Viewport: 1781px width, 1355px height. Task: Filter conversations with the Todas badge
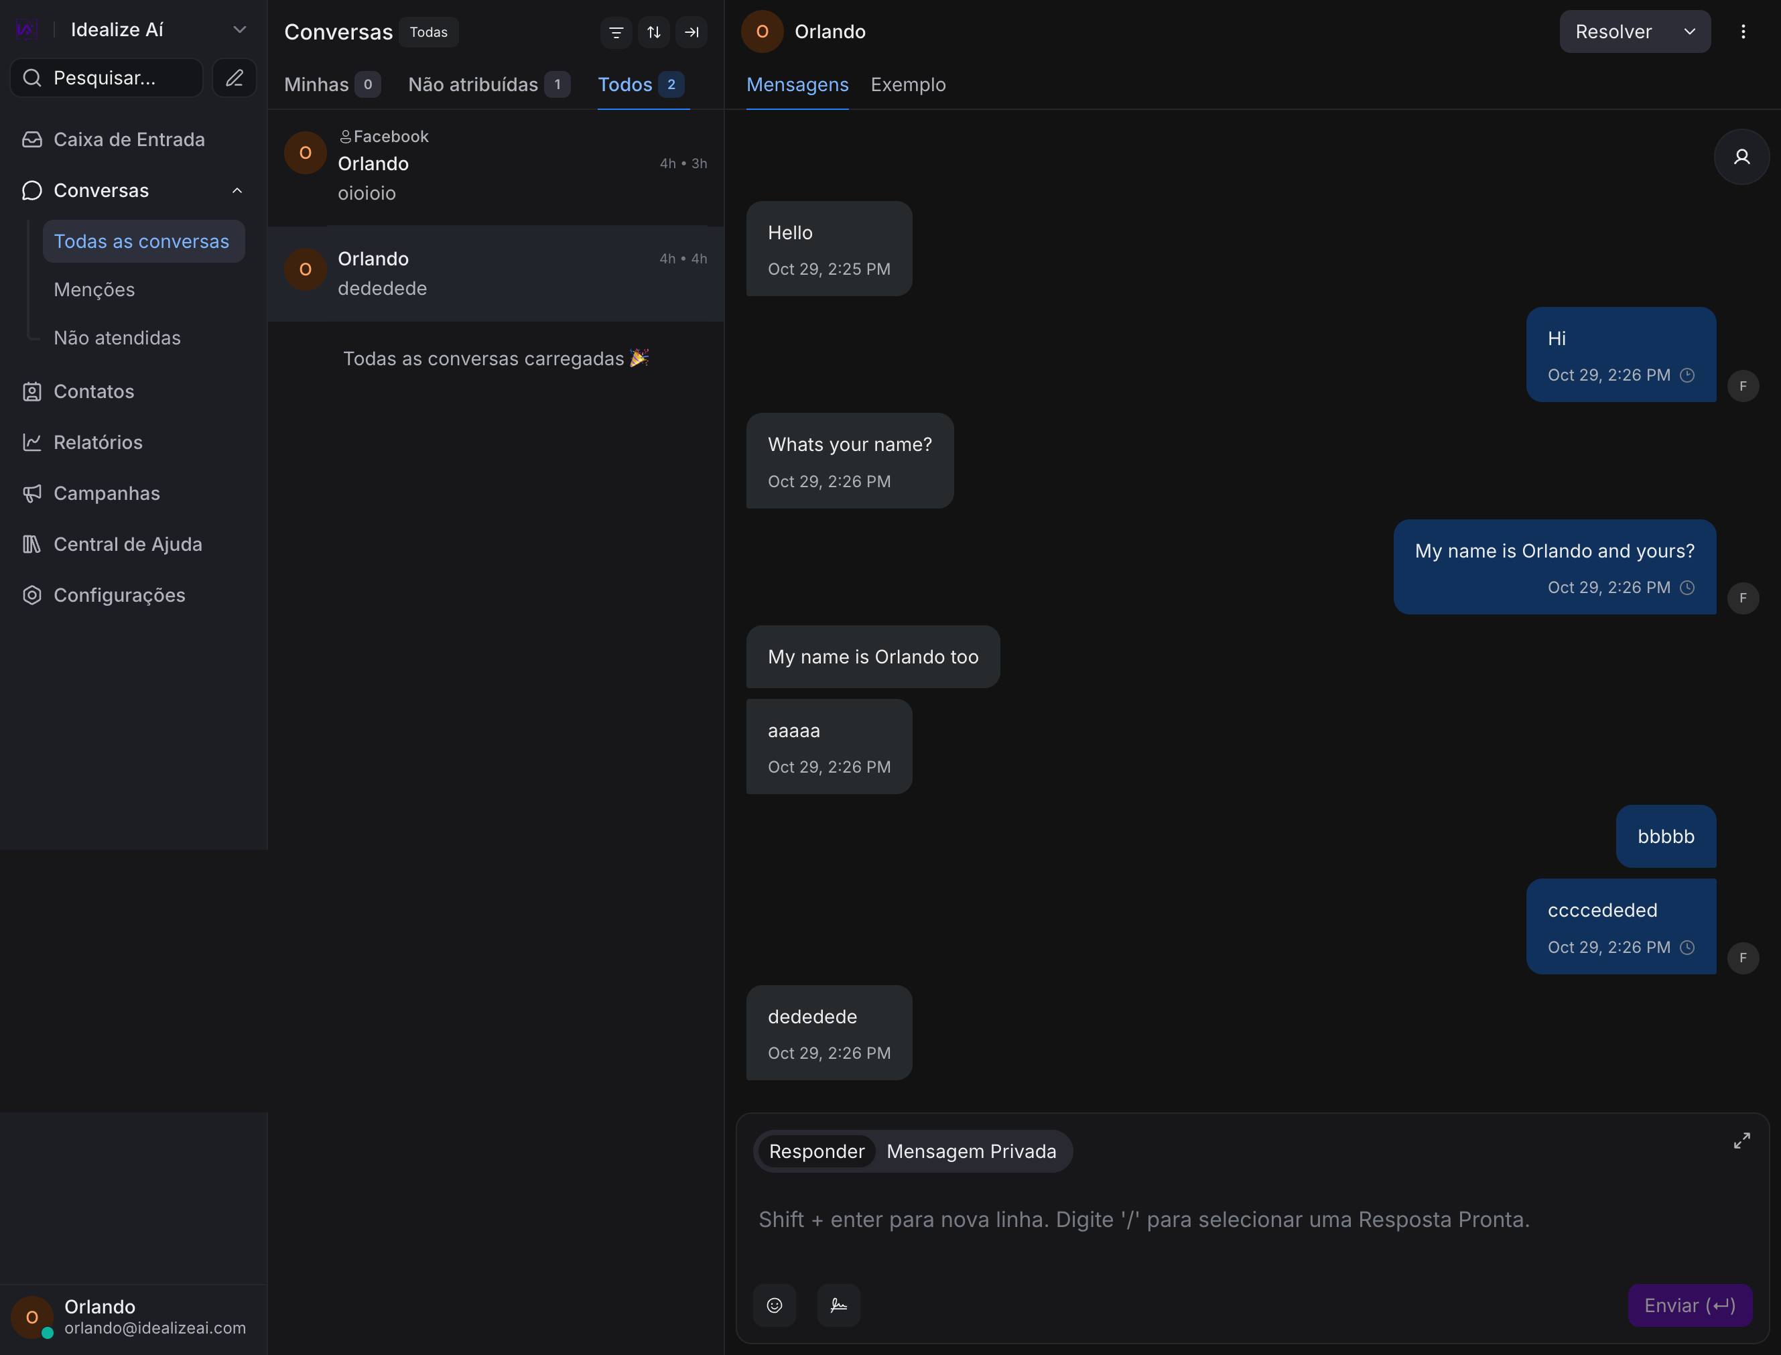click(428, 32)
